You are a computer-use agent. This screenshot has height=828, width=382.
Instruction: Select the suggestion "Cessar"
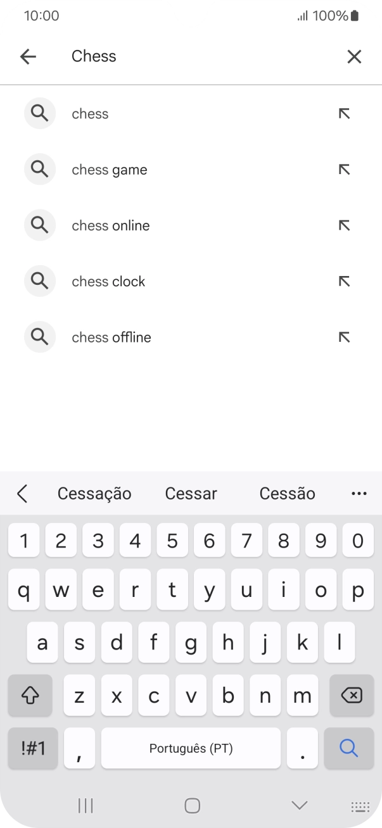coord(191,493)
